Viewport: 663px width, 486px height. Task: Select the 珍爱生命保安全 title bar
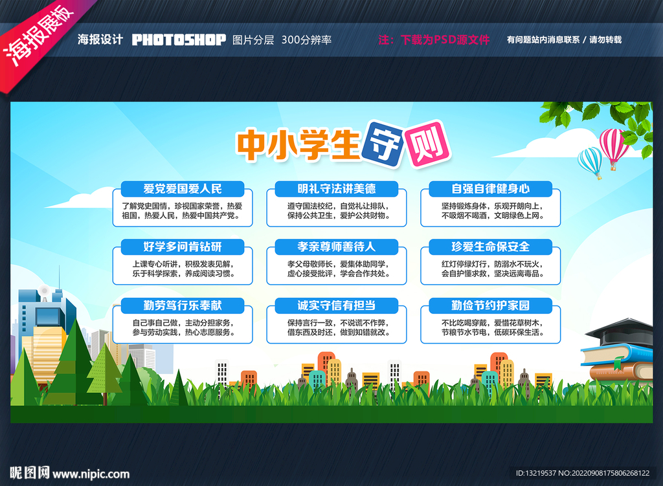click(490, 248)
